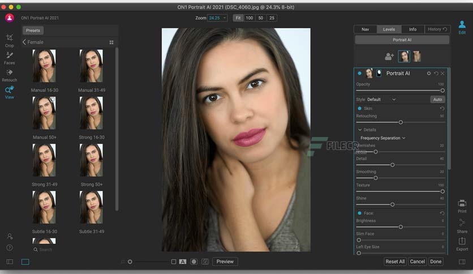The width and height of the screenshot is (473, 274).
Task: Select the second detected face thumbnail
Action: [417, 57]
